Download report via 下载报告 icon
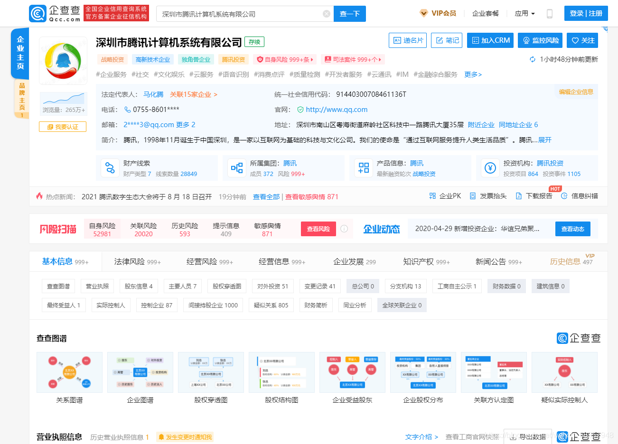618x444 pixels. click(x=535, y=195)
